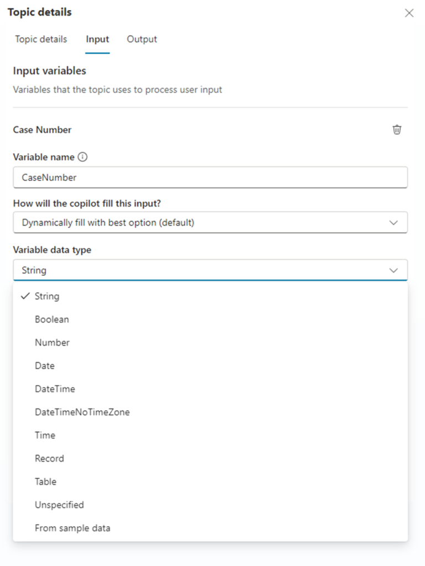Choose the From sample data option

[72, 528]
